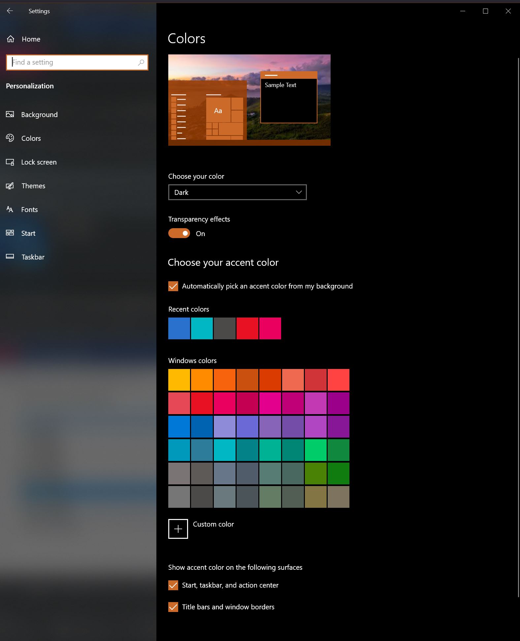Uncheck Title bars and window borders
This screenshot has width=520, height=641.
[x=173, y=607]
